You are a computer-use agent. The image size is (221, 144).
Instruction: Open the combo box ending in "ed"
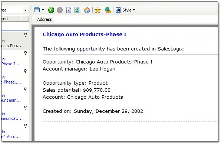point(14,10)
